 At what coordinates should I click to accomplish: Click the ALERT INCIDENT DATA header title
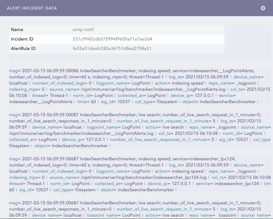point(32,8)
